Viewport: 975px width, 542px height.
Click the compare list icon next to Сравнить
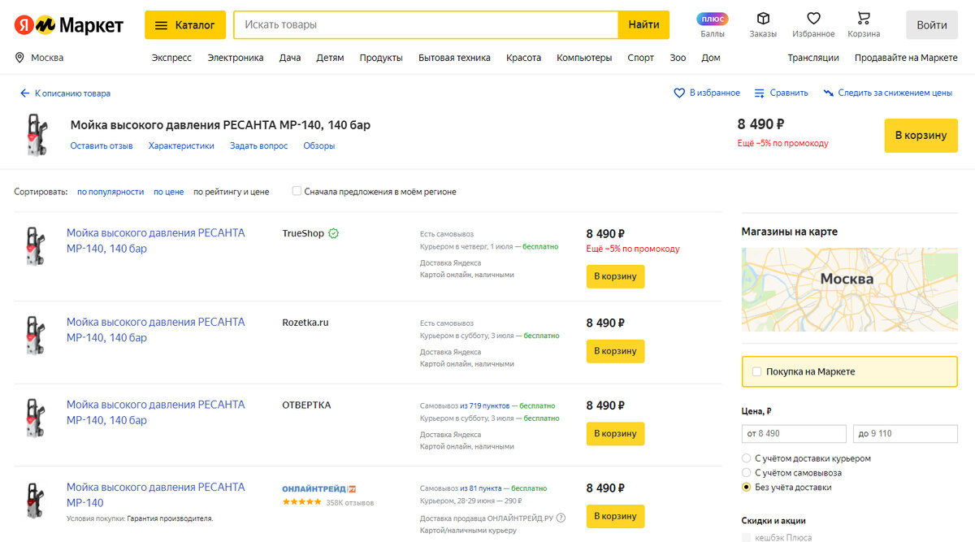[760, 93]
